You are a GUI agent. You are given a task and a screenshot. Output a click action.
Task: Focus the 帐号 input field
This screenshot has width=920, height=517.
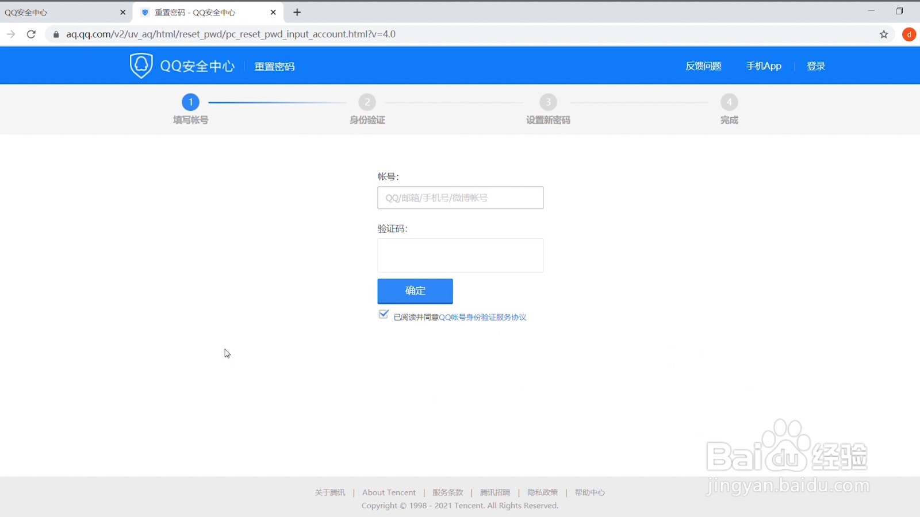click(460, 198)
